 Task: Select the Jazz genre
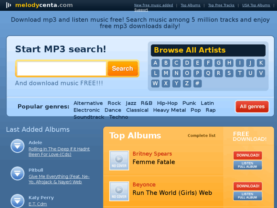click(x=131, y=103)
